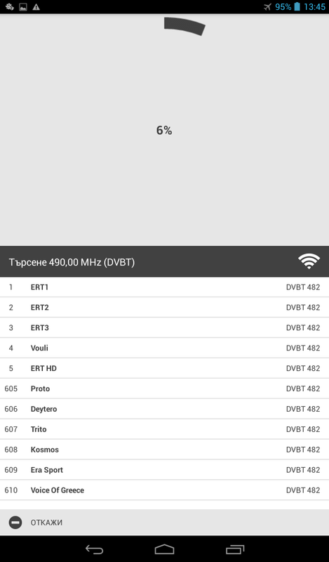
Task: Tap the battery status icon
Action: (297, 7)
